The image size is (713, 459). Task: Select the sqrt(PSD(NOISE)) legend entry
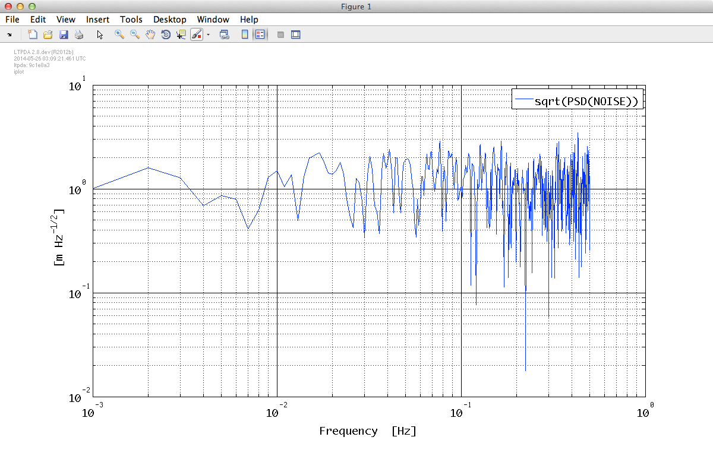(586, 102)
